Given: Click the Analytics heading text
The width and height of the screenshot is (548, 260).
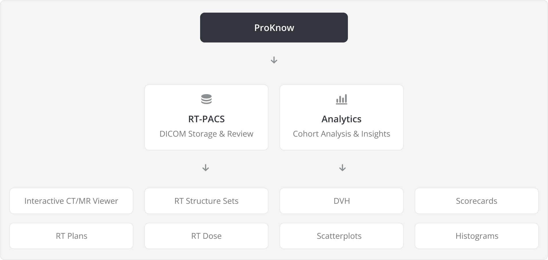Looking at the screenshot, I should [x=342, y=119].
